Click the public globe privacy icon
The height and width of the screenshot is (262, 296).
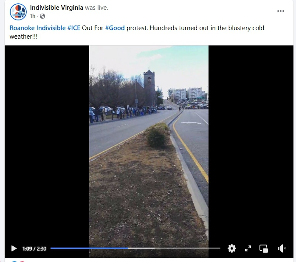[x=42, y=16]
